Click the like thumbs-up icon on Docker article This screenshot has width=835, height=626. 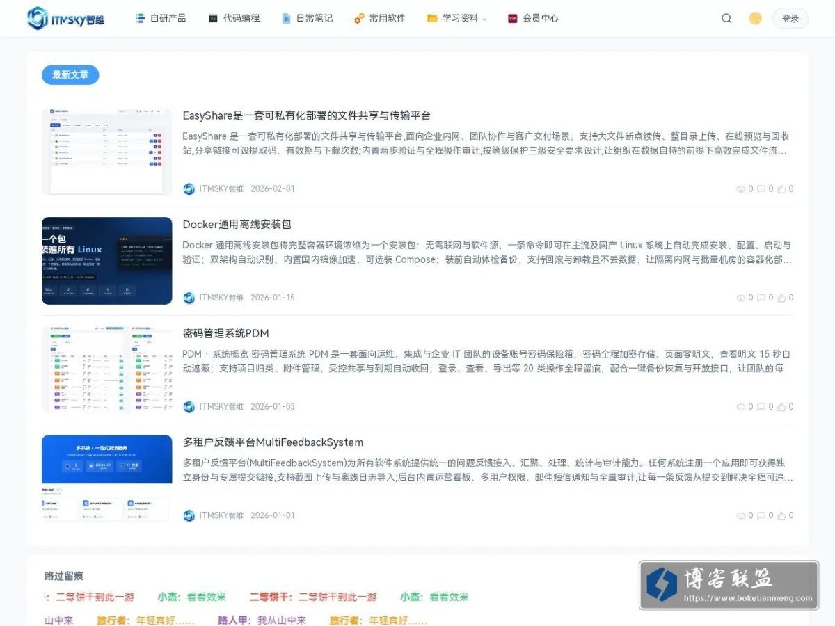click(x=781, y=298)
